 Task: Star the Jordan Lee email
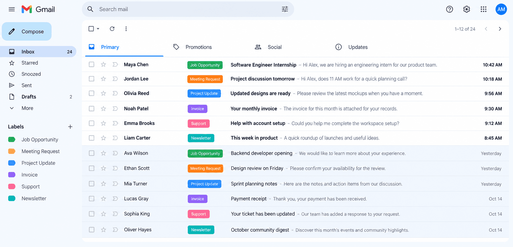(103, 79)
